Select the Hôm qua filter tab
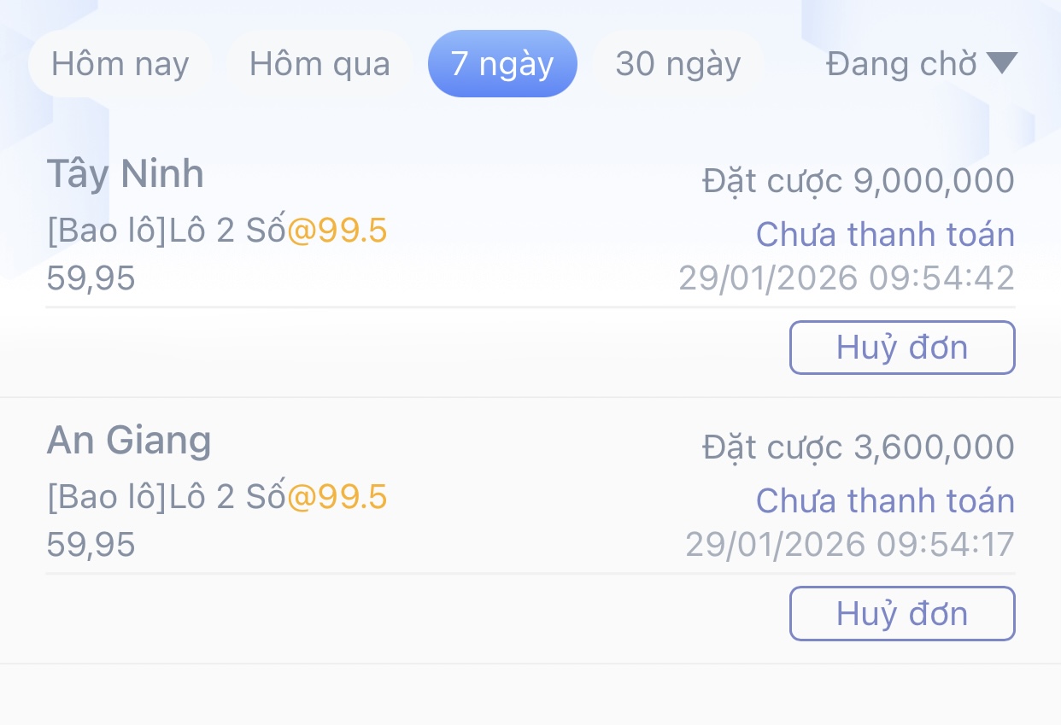 pos(319,64)
